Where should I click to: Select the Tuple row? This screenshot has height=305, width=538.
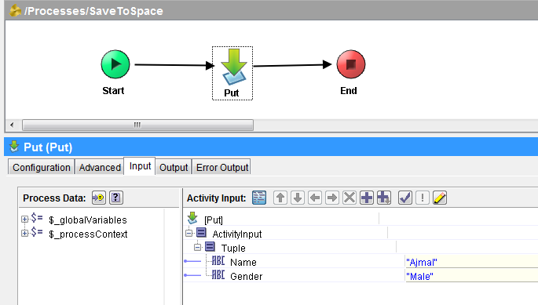click(233, 248)
